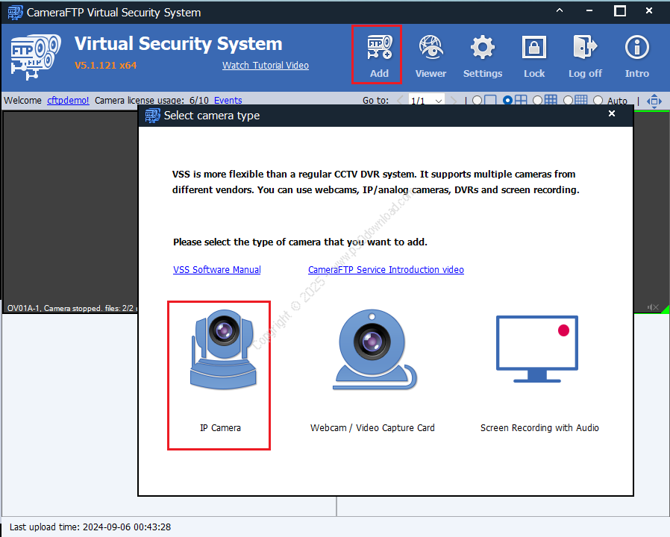The height and width of the screenshot is (537, 670).
Task: Select the 2x2 grid layout radio button
Action: point(508,101)
